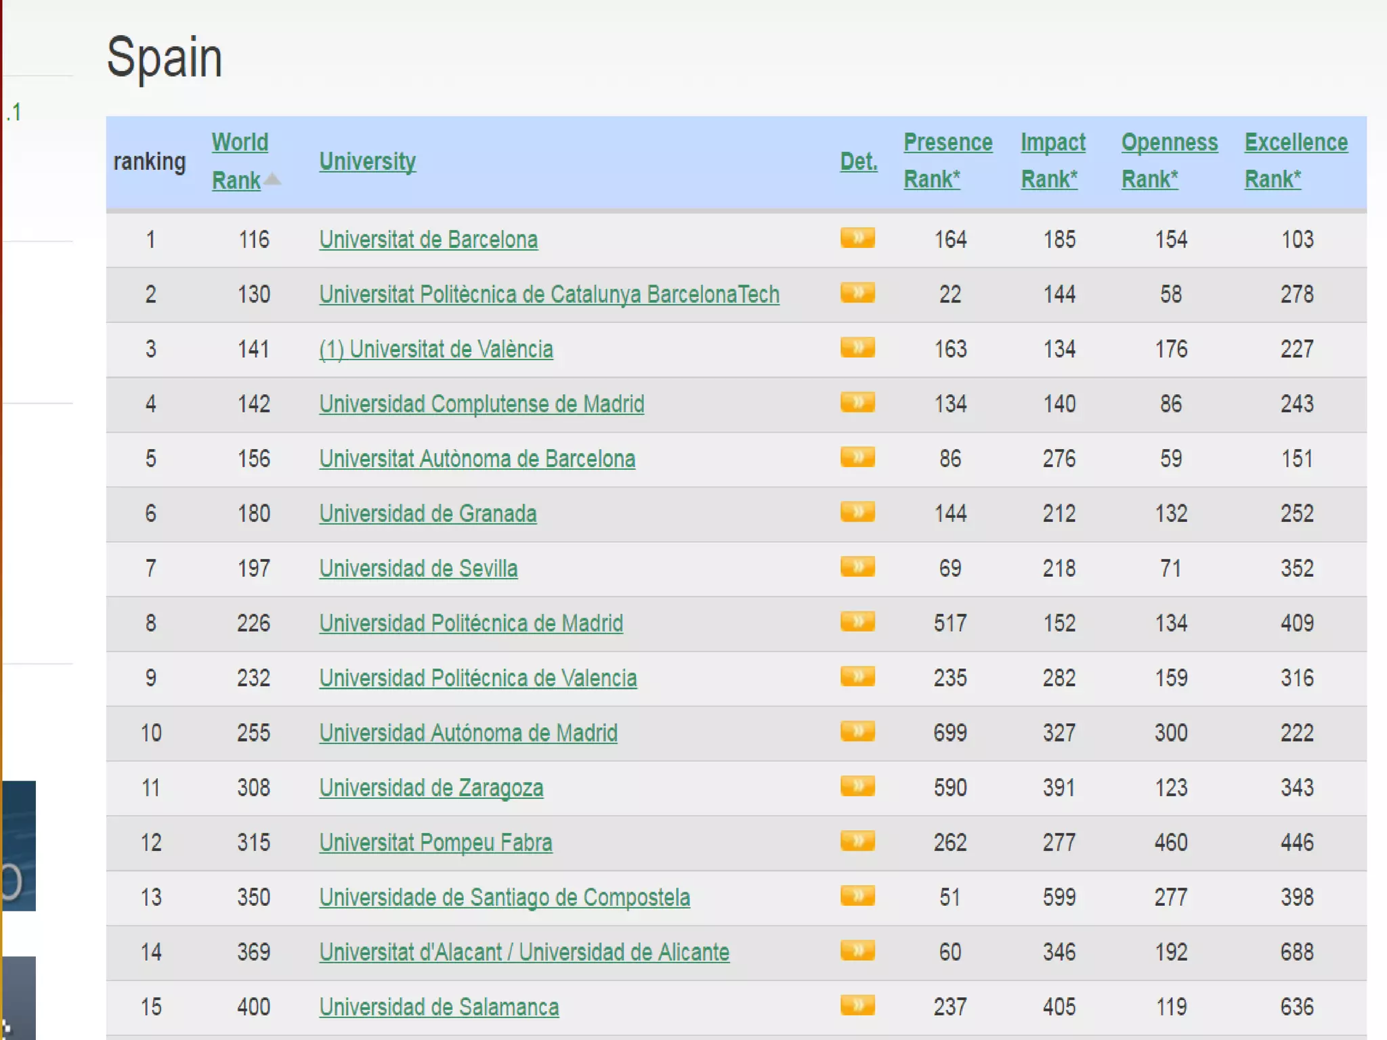The image size is (1387, 1040).
Task: Open Universitat de València link
Action: pyautogui.click(x=435, y=349)
